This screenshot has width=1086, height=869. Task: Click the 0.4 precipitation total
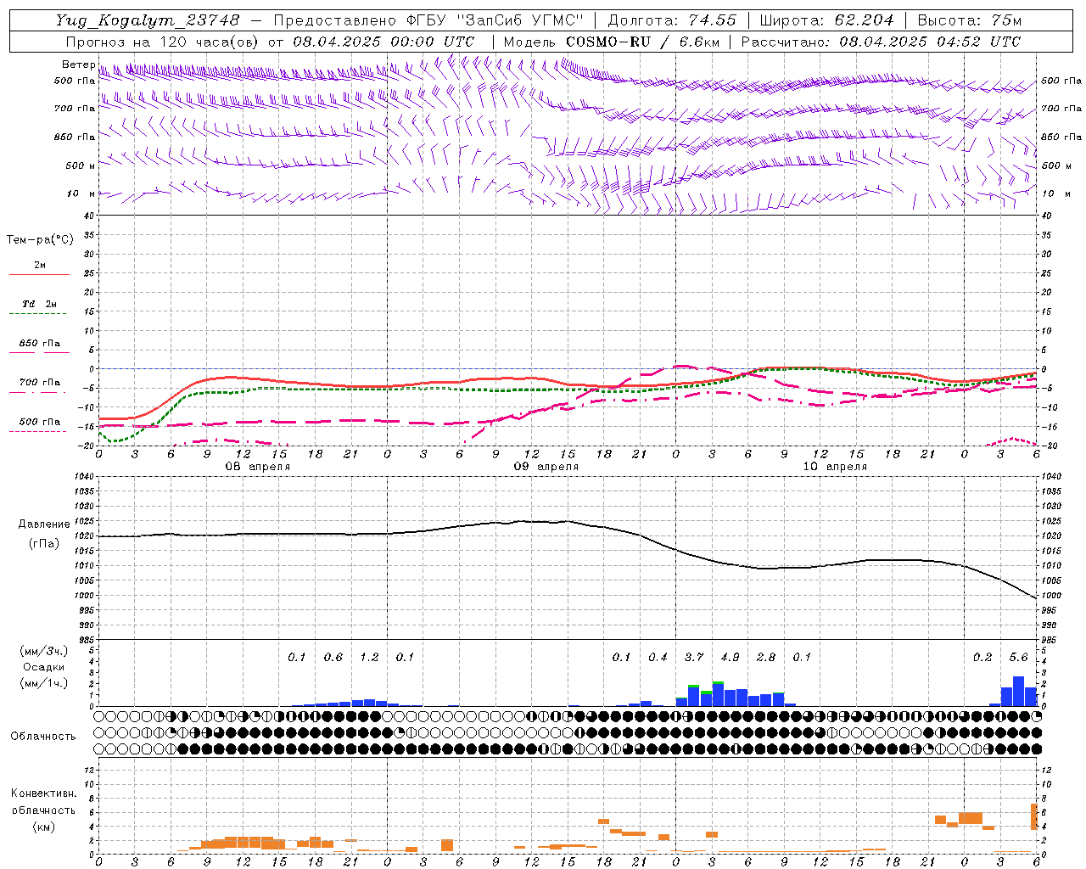click(658, 657)
